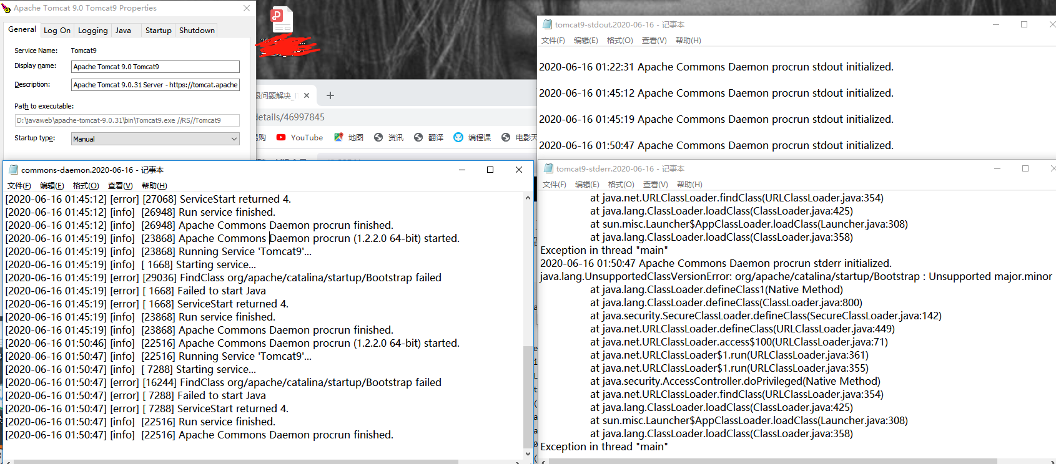The height and width of the screenshot is (464, 1056).
Task: Click the '01:50:47 stdout initialized' log line
Action: pos(716,145)
